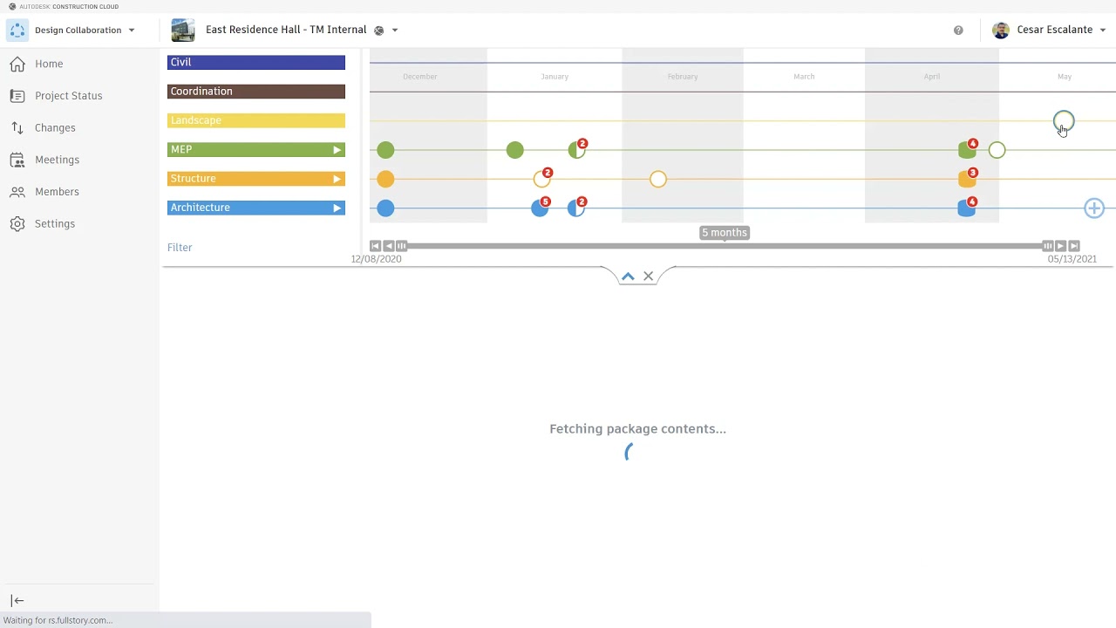Collapse the timeline panel with up chevron
The image size is (1116, 628).
(x=628, y=276)
